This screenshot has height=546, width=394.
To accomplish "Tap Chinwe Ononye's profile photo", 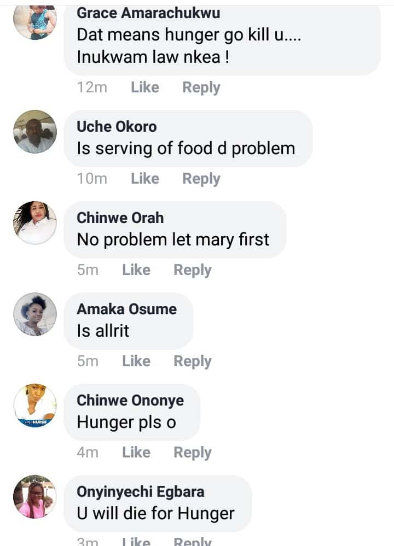I will pyautogui.click(x=34, y=406).
